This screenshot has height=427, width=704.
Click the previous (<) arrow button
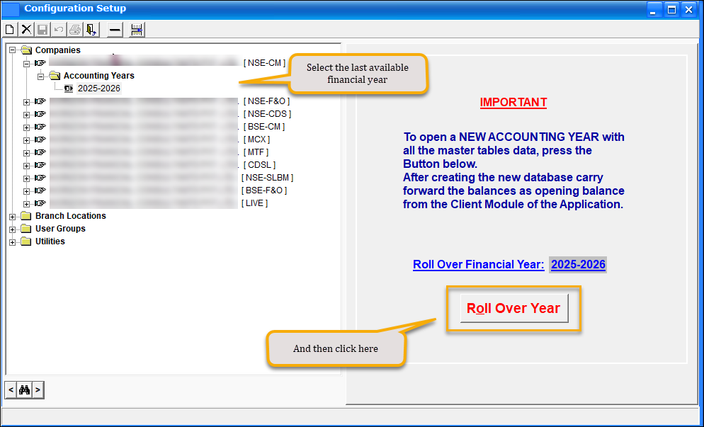[11, 389]
